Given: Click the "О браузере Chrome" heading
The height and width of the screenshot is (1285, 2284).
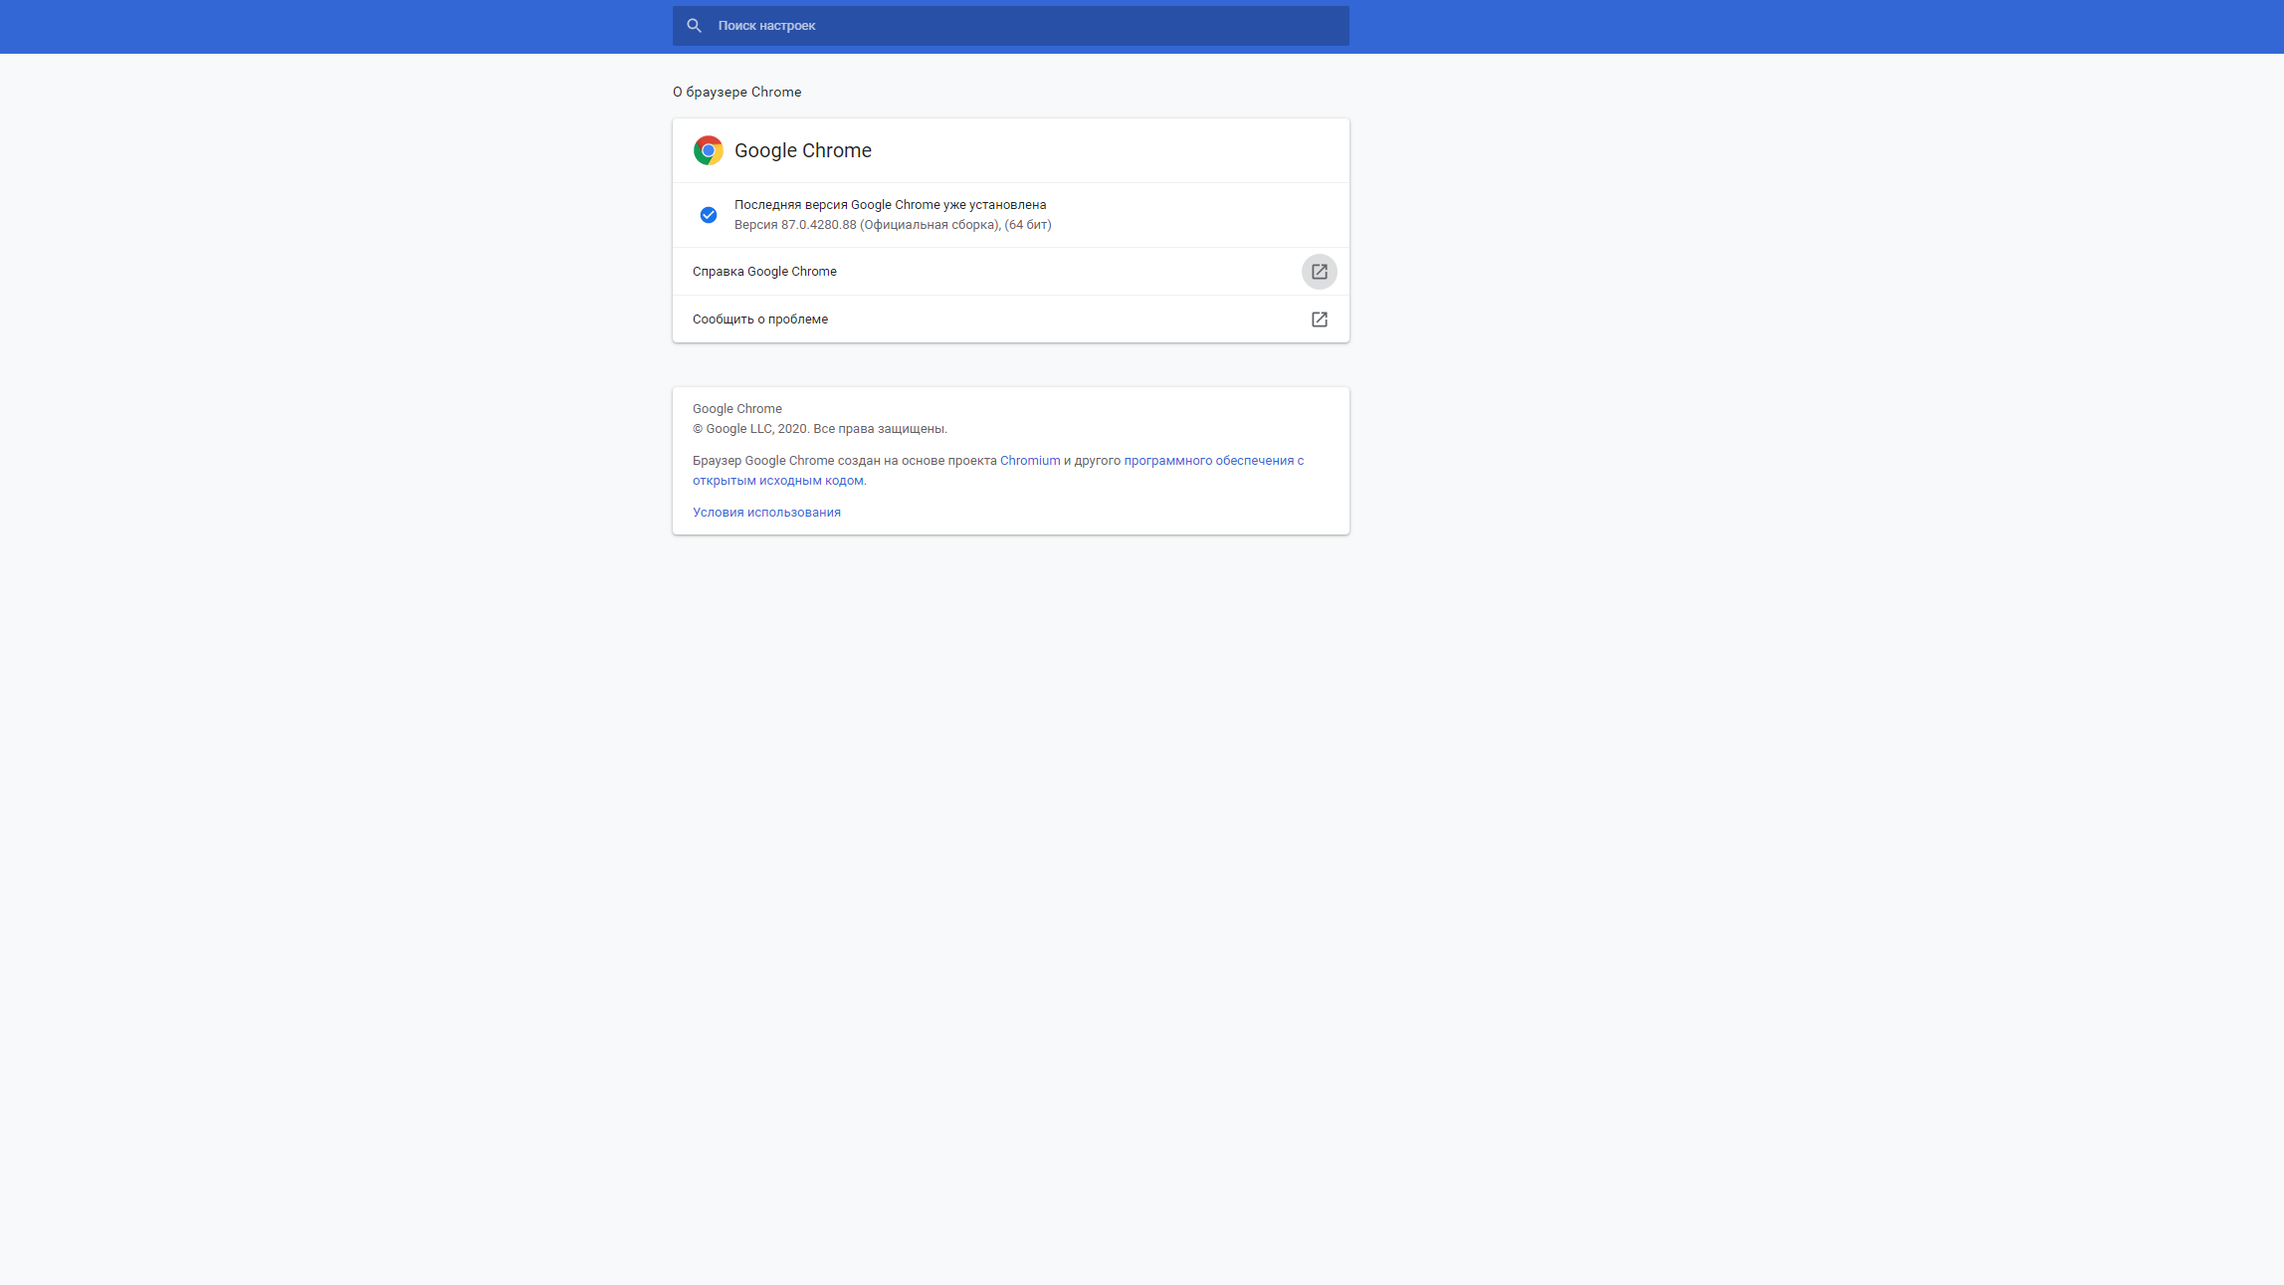Looking at the screenshot, I should click(736, 92).
